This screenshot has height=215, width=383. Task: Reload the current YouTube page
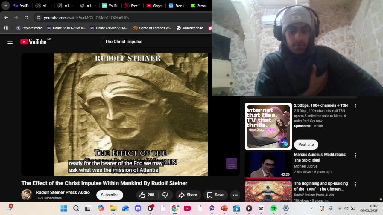coord(26,18)
